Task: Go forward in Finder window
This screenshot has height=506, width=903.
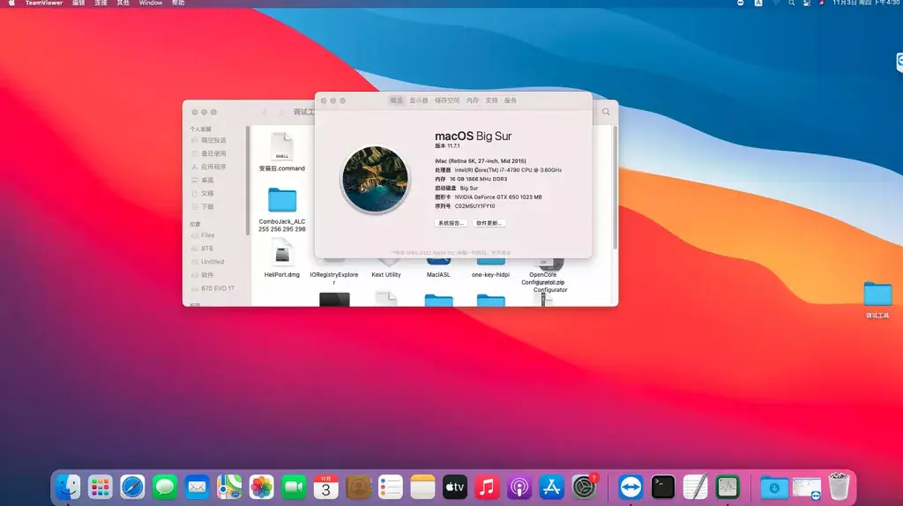Action: coord(281,112)
